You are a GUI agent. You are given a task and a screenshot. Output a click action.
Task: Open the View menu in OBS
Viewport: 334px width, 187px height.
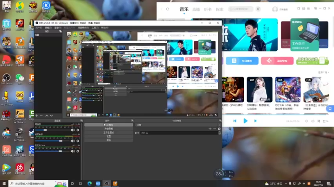[x=58, y=27]
